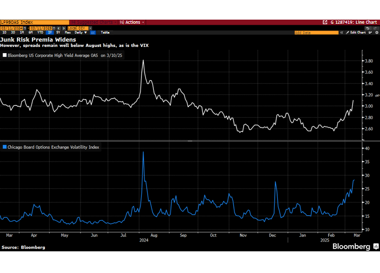This screenshot has height=273, width=380.
Task: Click the 03/11/2025 end date field
Action: click(x=41, y=28)
